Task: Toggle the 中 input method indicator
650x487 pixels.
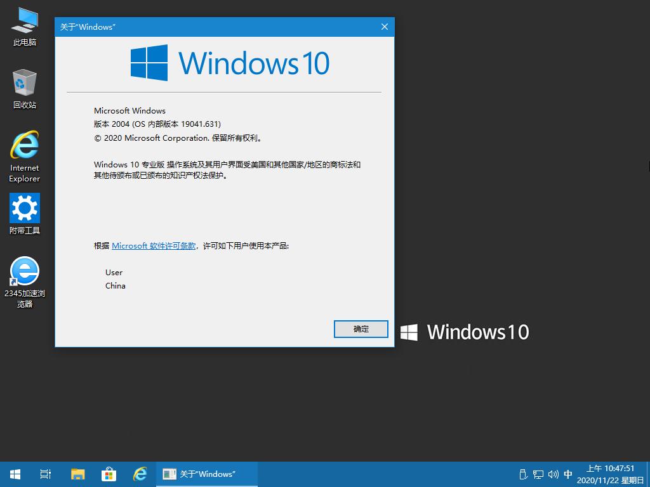Action: coord(568,474)
